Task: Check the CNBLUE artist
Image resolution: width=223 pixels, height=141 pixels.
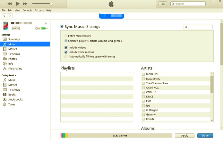Action: tap(143, 92)
